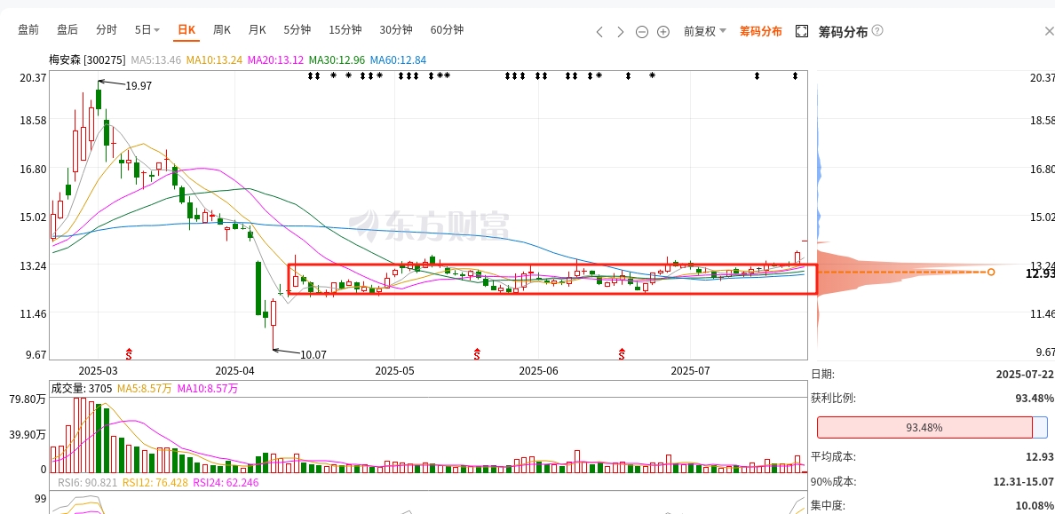Click the 成交量: 3705 volume label

(82, 388)
